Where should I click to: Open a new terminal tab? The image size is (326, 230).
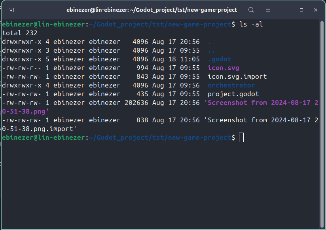click(x=11, y=10)
